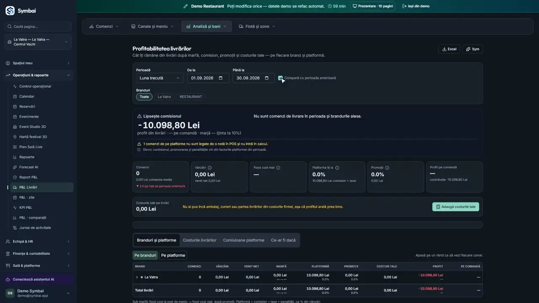Switch to the Pe platforme view tab
539x303 pixels.
[x=173, y=255]
